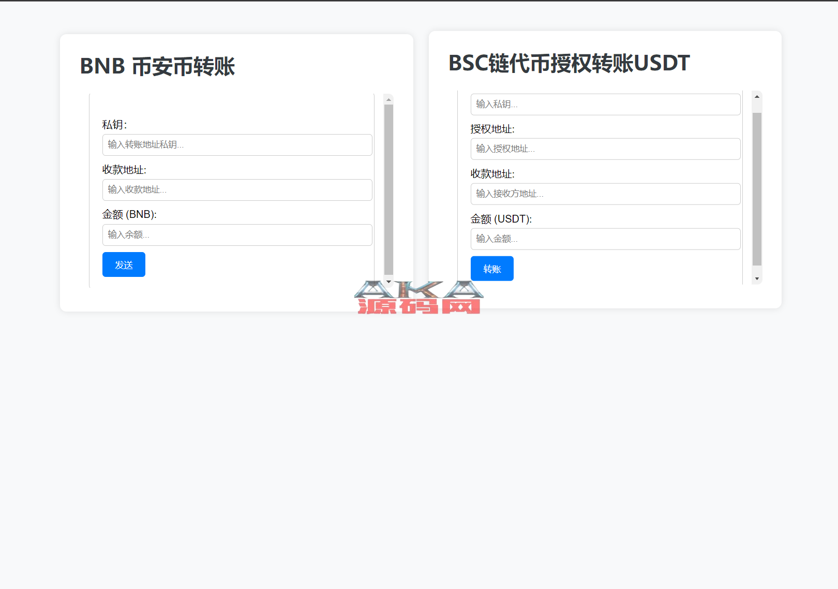Select the 输入接收方地址 input field
Image resolution: width=838 pixels, height=589 pixels.
605,194
